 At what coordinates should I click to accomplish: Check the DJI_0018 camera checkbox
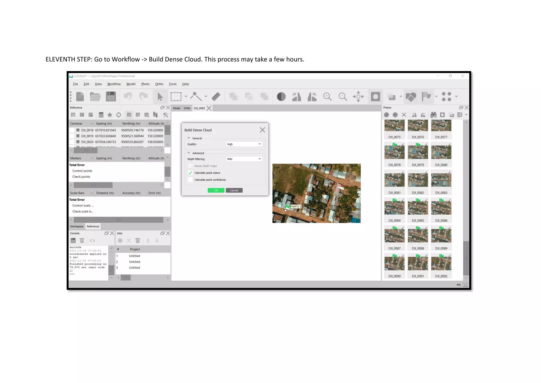click(x=72, y=130)
